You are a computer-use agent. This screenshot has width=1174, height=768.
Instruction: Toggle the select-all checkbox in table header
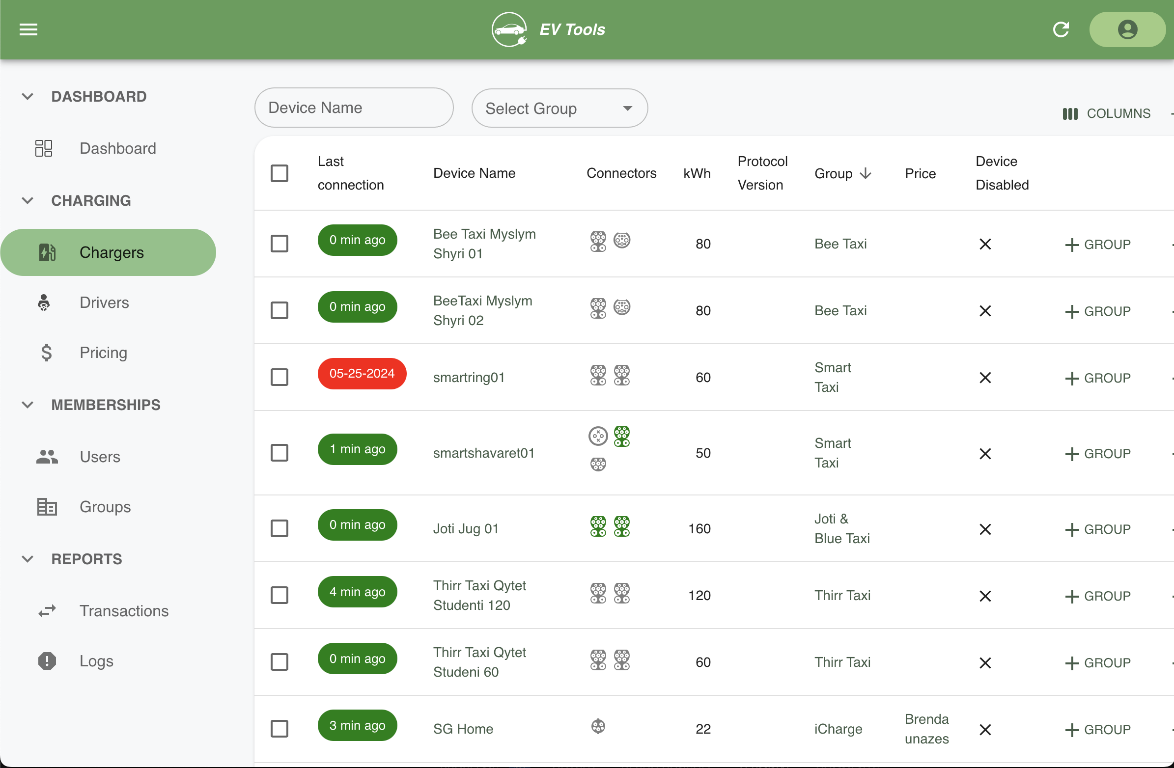280,173
